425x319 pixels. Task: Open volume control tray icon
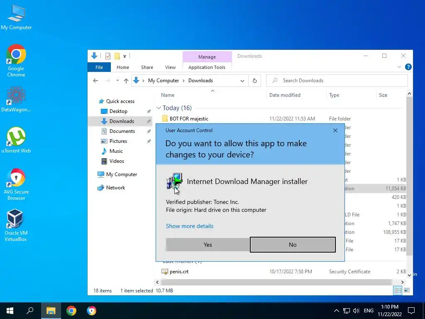pos(357,311)
